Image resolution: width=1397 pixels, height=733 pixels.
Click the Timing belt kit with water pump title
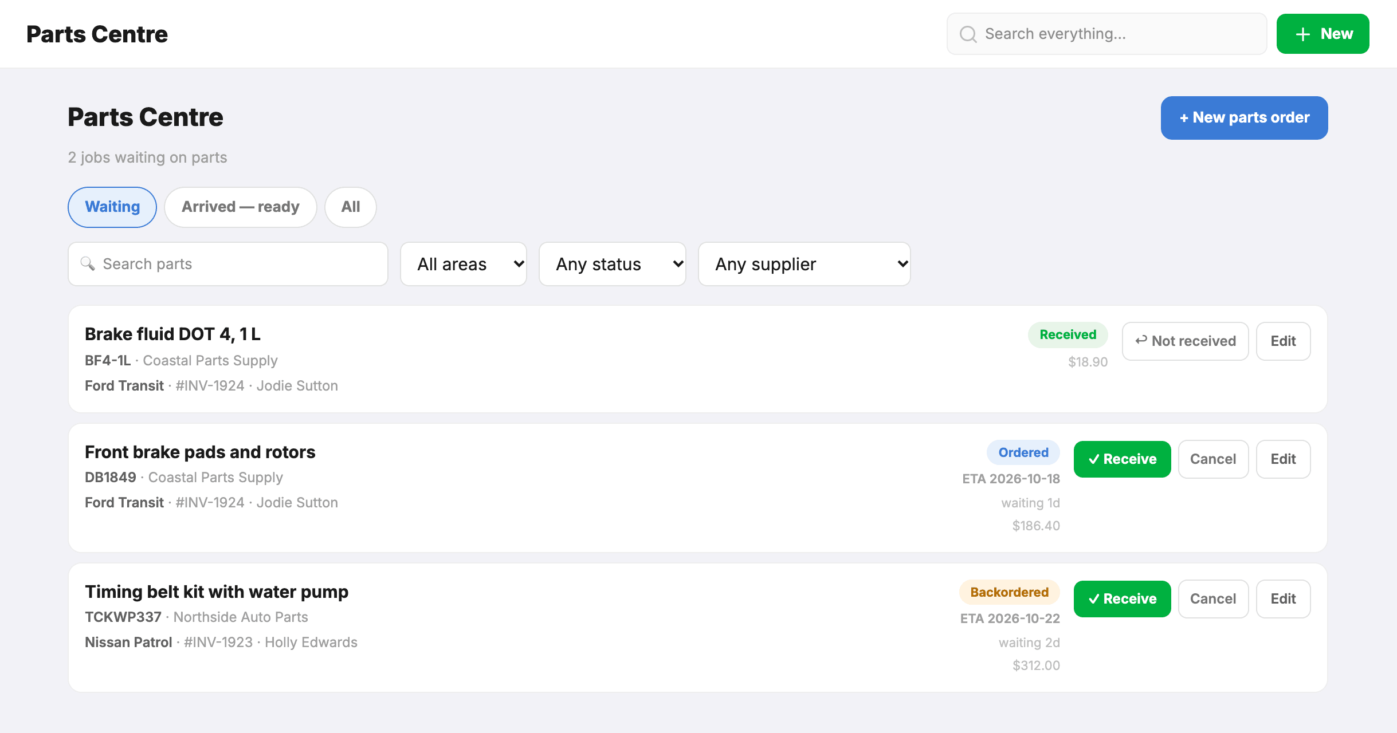tap(217, 592)
